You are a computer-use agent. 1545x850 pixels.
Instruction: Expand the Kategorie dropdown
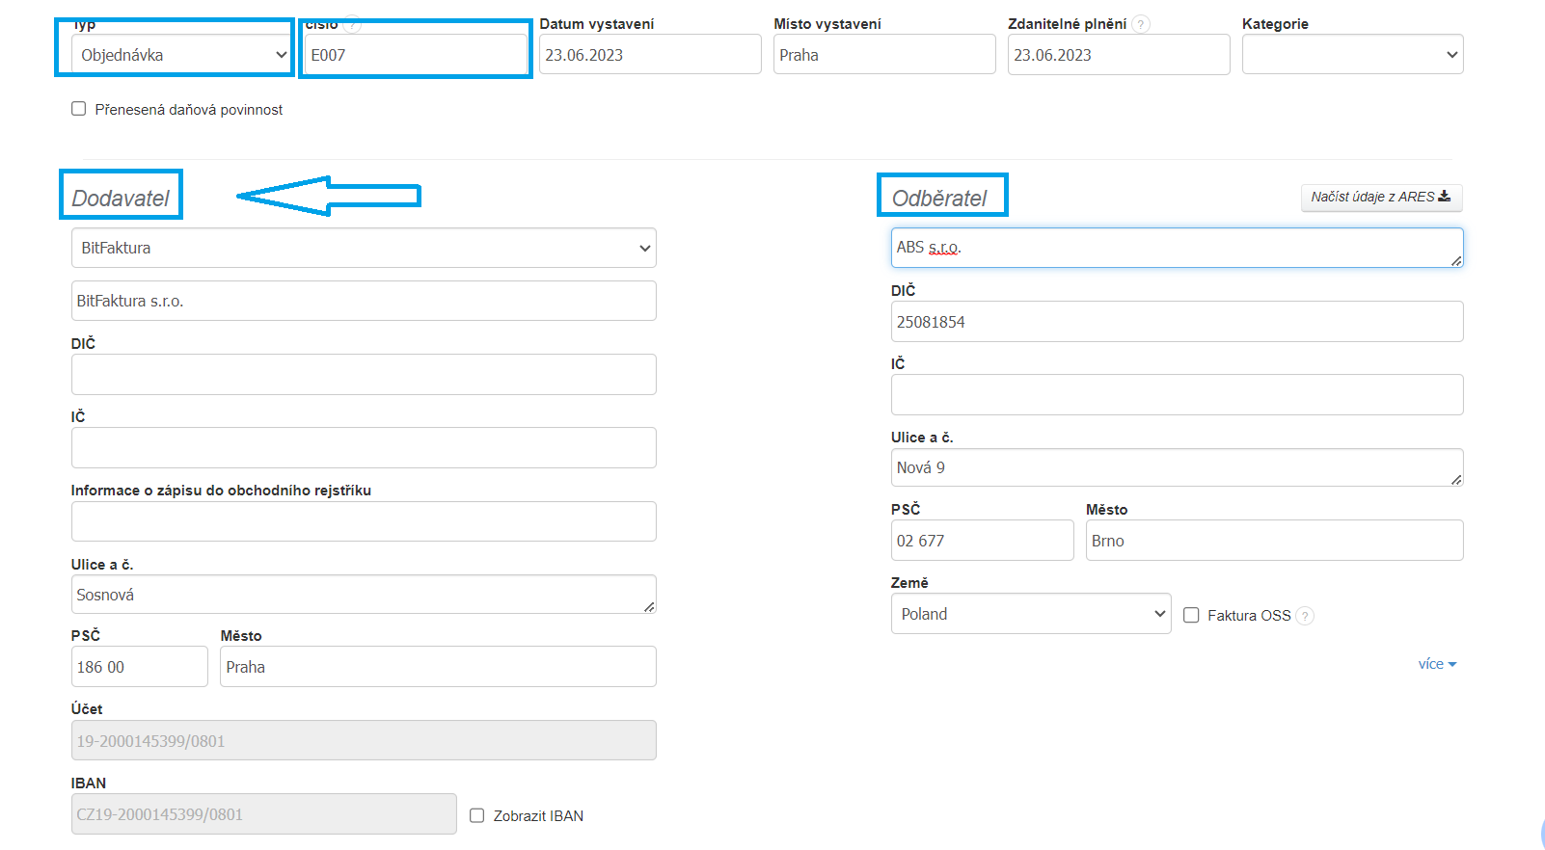coord(1352,55)
